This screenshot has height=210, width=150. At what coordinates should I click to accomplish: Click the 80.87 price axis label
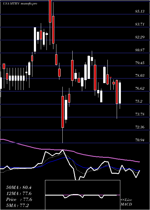(140, 50)
